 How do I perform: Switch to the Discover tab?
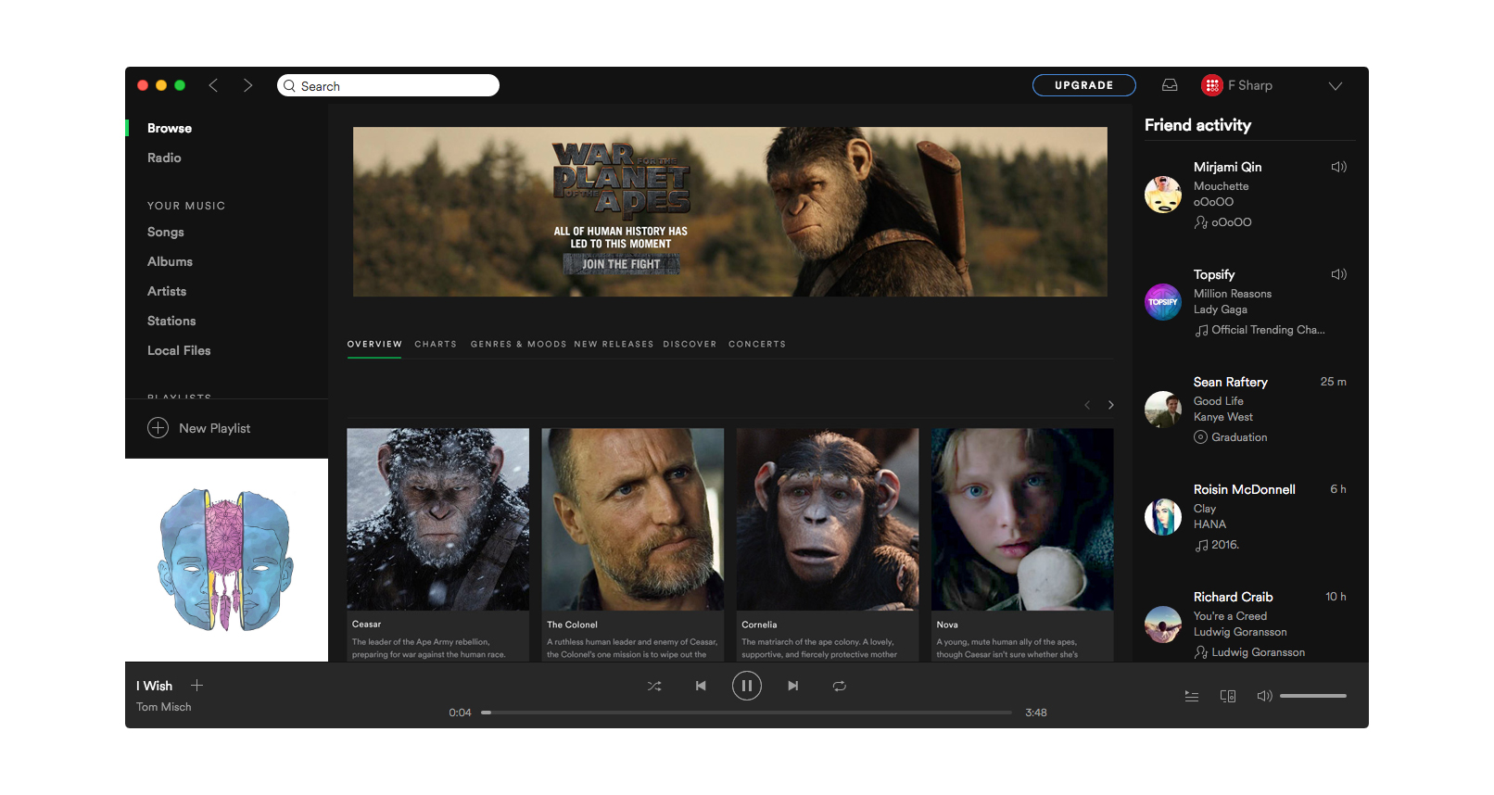click(690, 344)
